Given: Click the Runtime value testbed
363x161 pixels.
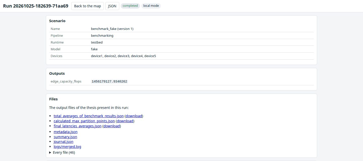Looking at the screenshot, I should coord(97,43).
